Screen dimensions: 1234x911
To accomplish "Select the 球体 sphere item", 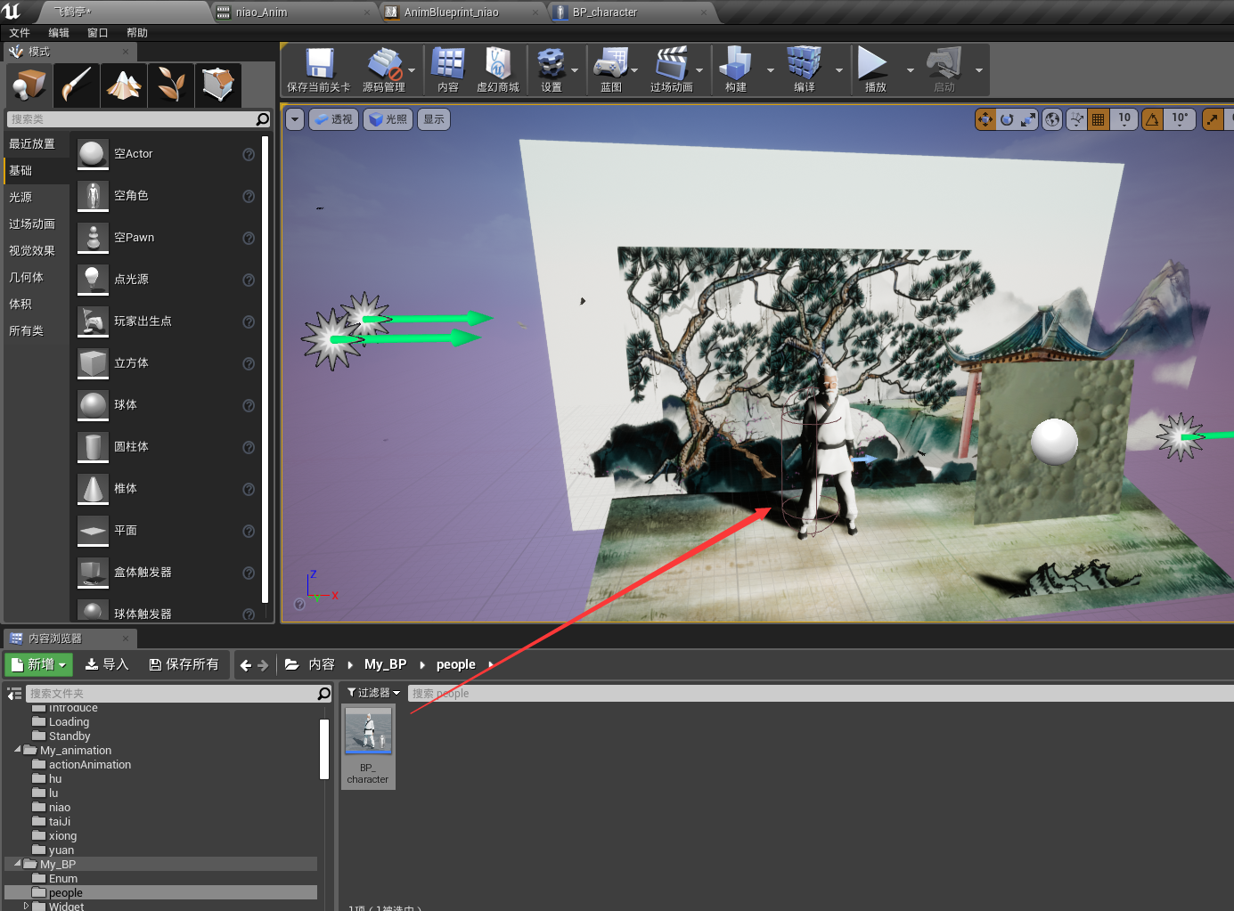I will pos(167,405).
